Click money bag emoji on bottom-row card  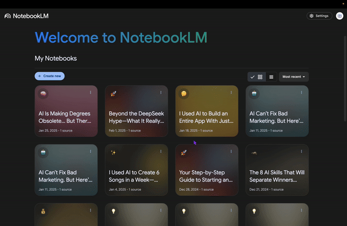click(43, 211)
